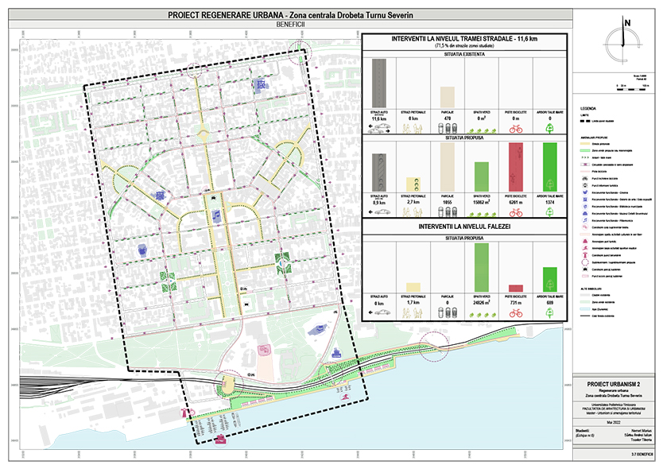Select the bicycle icon in Situatia Existenta row

tap(515, 126)
